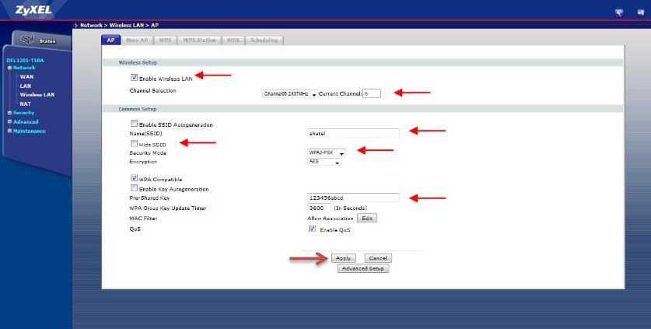Switch to the WPS tab
Screen dimensions: 651x329
point(166,40)
